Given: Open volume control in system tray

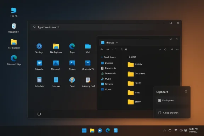Looking at the screenshot, I should (181, 130).
